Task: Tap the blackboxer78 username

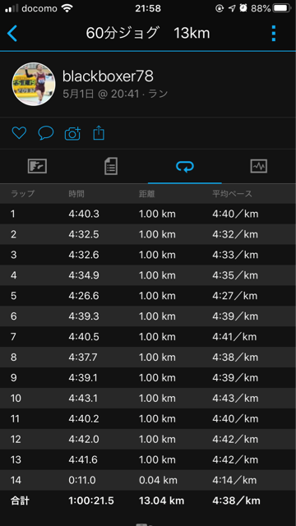Action: coord(108,76)
